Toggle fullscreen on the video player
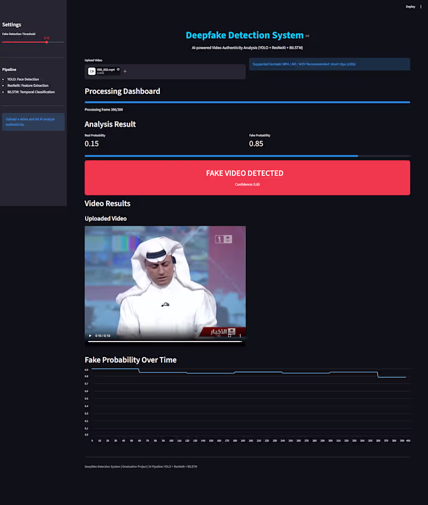 coord(230,336)
